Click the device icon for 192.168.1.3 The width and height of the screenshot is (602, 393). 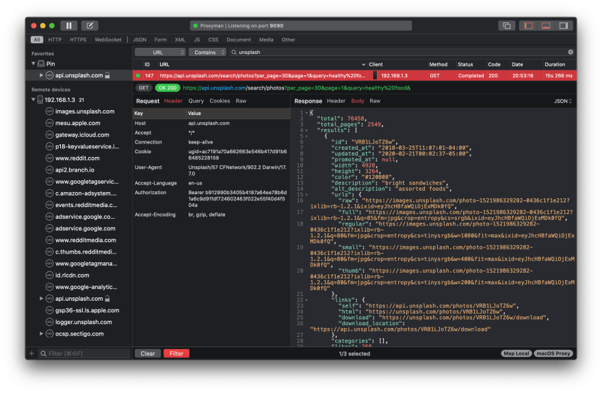tap(40, 100)
